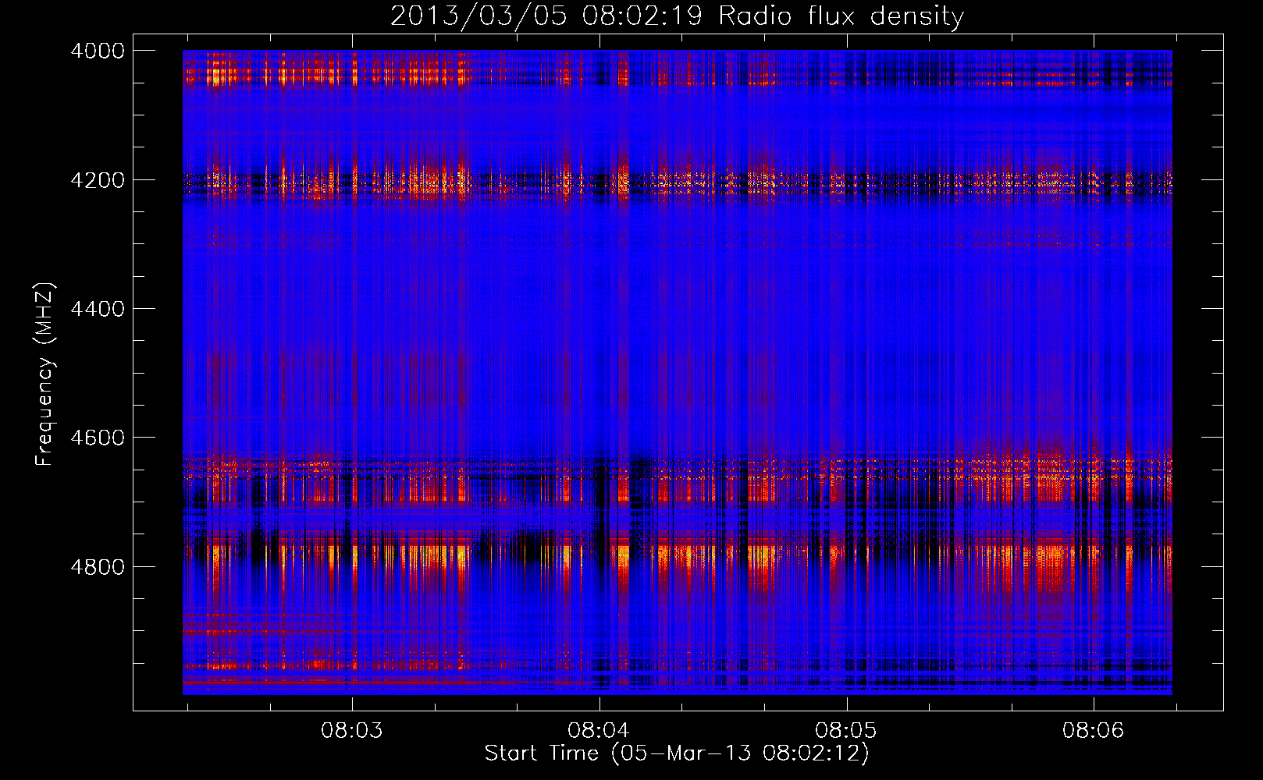Click the plot title "2013/03/05 08:02:19 Radio flux density"
This screenshot has width=1263, height=780.
pos(677,16)
